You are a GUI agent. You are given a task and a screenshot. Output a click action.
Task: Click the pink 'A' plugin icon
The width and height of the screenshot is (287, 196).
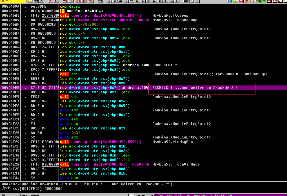(241, 1)
